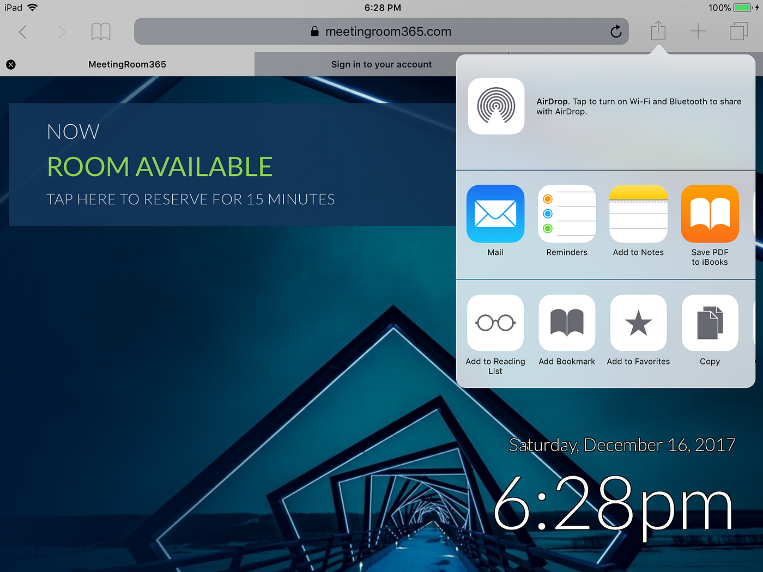
Task: Tap the lock icon in address bar
Action: (314, 32)
